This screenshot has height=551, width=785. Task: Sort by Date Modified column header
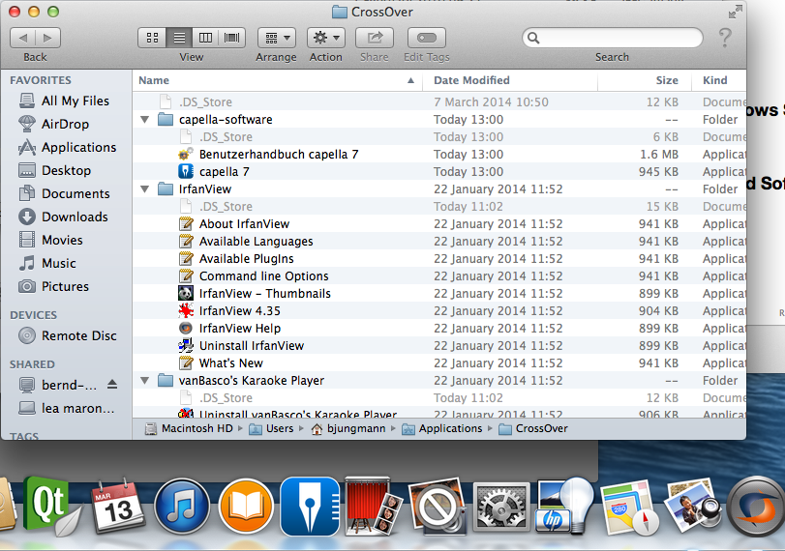coord(510,80)
